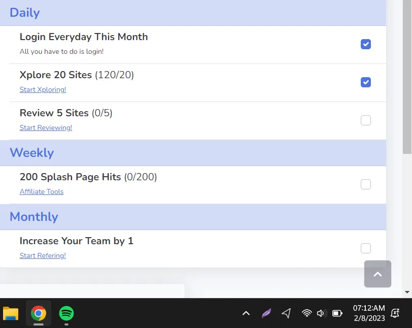Screen dimensions: 412x328
Task: Click the page's vertical scrollbar thumb
Action: click(407, 77)
